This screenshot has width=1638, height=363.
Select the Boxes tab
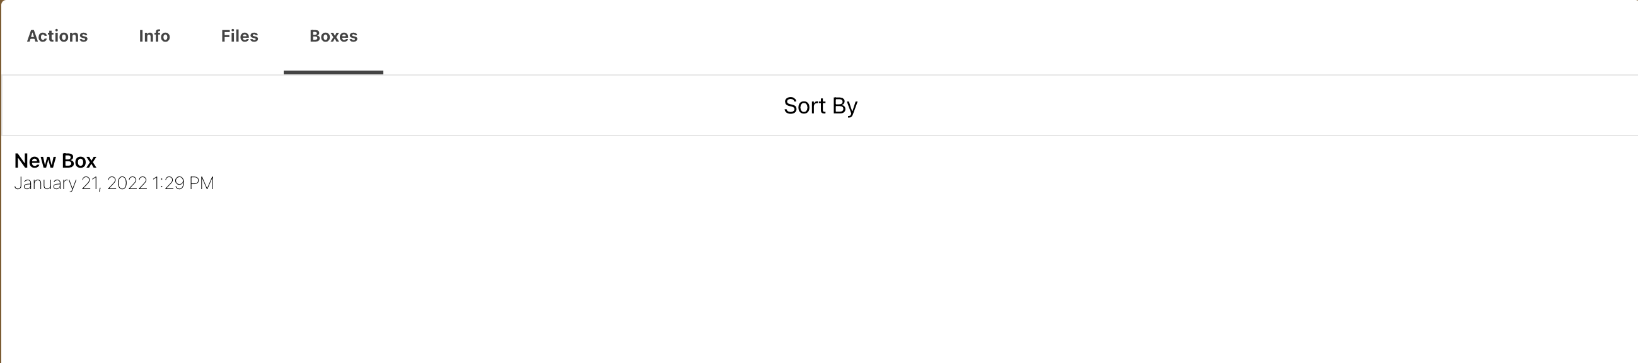tap(333, 36)
